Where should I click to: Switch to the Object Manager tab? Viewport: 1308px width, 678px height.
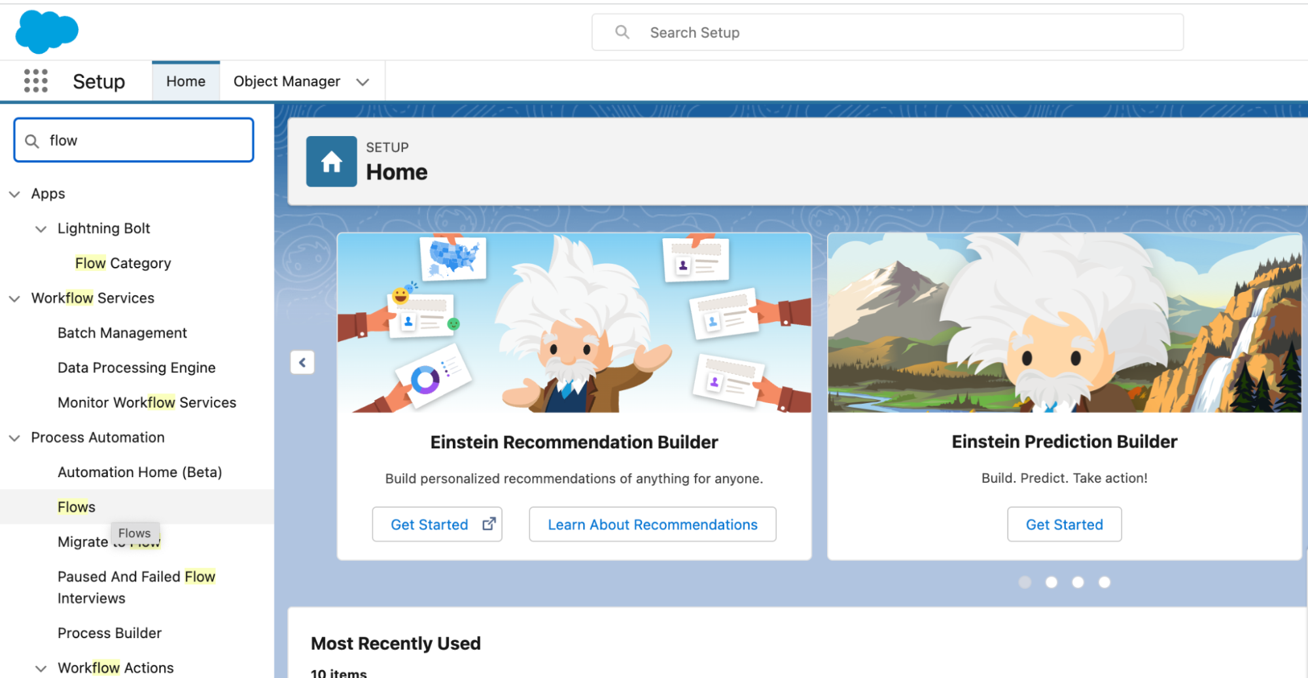point(287,81)
